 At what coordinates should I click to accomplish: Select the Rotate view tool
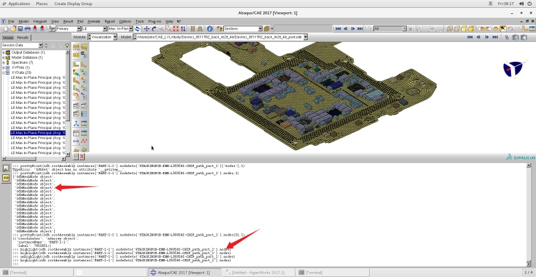pyautogui.click(x=154, y=28)
